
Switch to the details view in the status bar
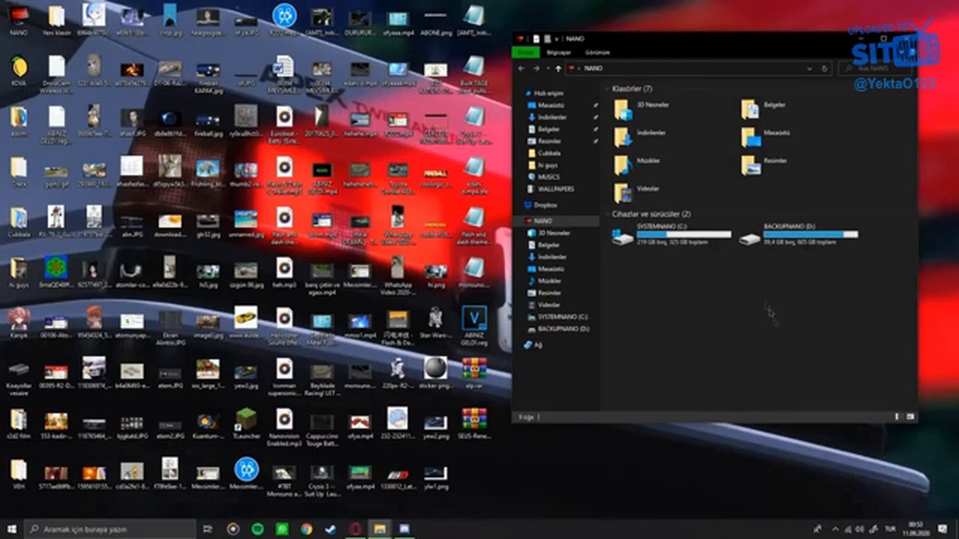[x=898, y=416]
